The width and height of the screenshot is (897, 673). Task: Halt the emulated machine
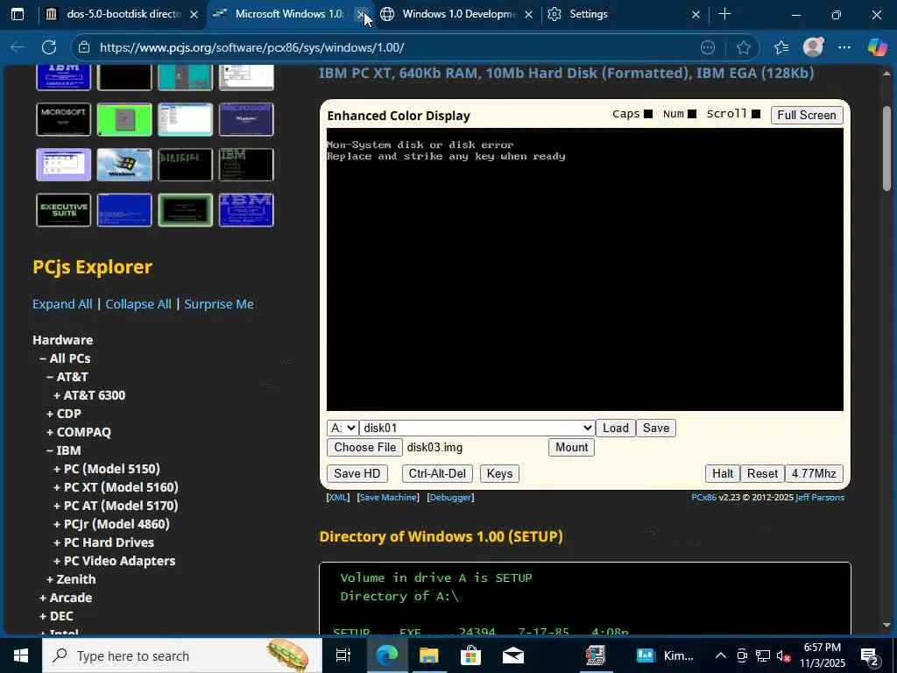point(723,474)
